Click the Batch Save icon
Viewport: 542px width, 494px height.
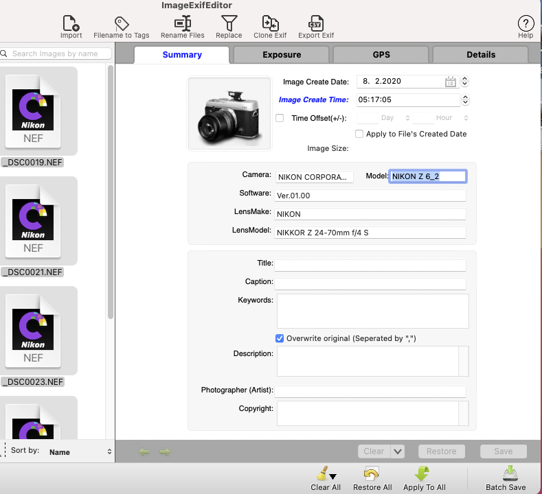tap(510, 473)
